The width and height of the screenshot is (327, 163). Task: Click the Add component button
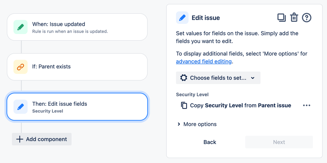click(x=42, y=139)
